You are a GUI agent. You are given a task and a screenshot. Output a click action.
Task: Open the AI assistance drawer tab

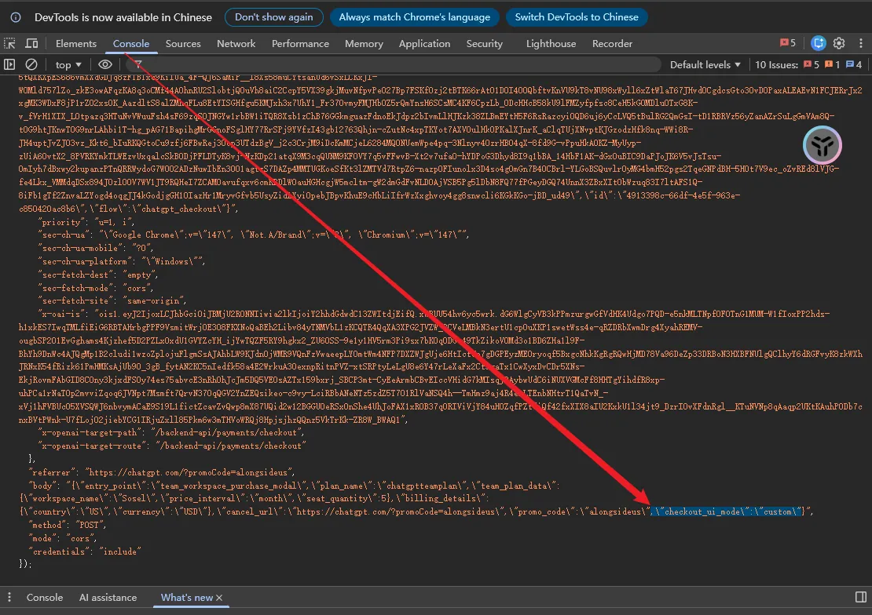click(x=108, y=597)
